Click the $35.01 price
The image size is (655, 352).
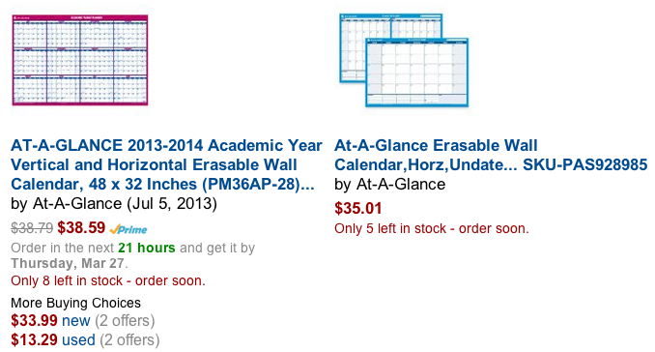click(358, 208)
